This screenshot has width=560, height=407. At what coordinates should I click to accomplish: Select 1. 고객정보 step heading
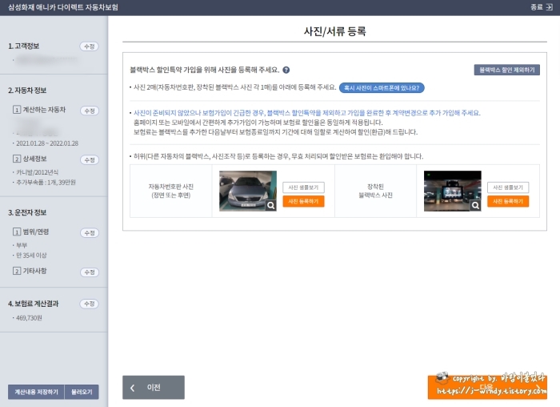[23, 46]
